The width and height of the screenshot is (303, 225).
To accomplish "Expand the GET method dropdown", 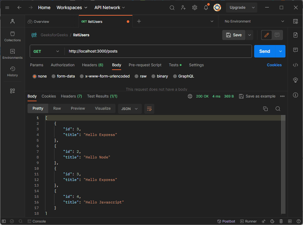I will click(x=47, y=51).
